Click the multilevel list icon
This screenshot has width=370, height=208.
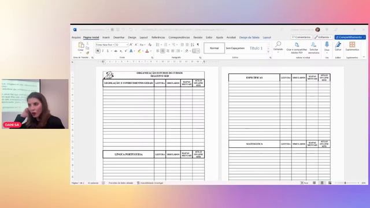[x=173, y=44]
